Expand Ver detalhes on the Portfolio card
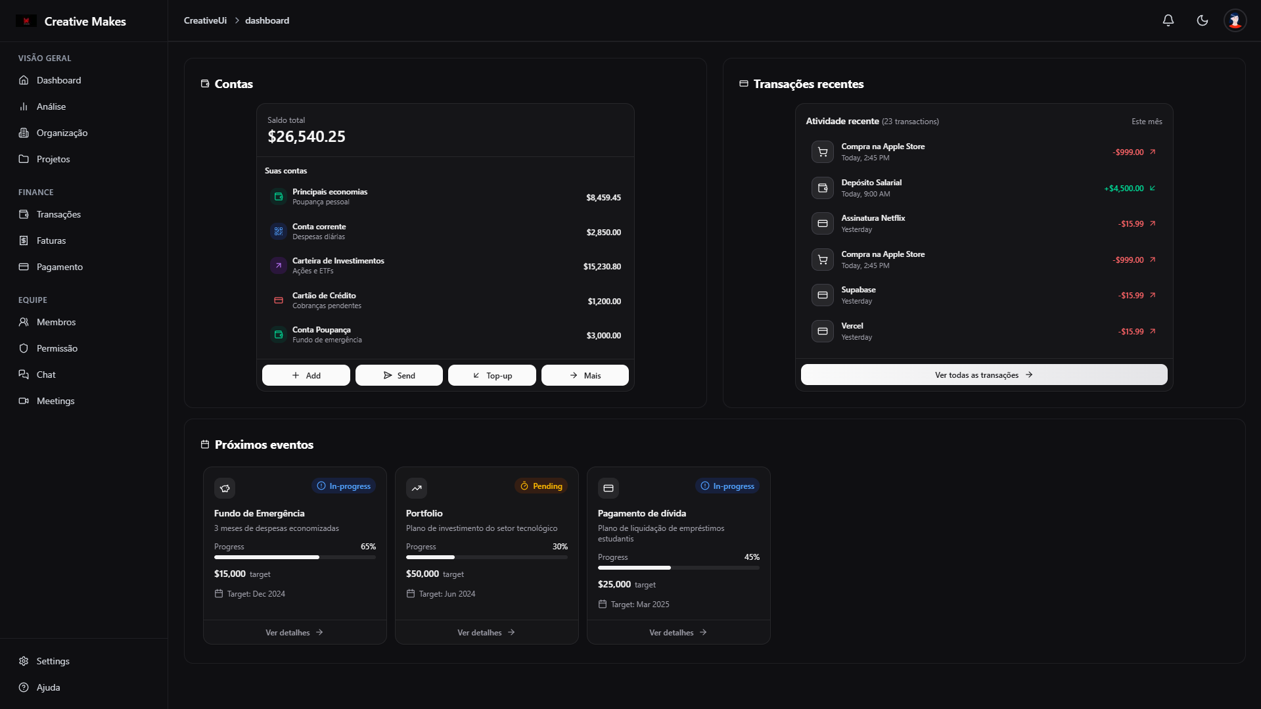Image resolution: width=1261 pixels, height=709 pixels. coord(486,631)
